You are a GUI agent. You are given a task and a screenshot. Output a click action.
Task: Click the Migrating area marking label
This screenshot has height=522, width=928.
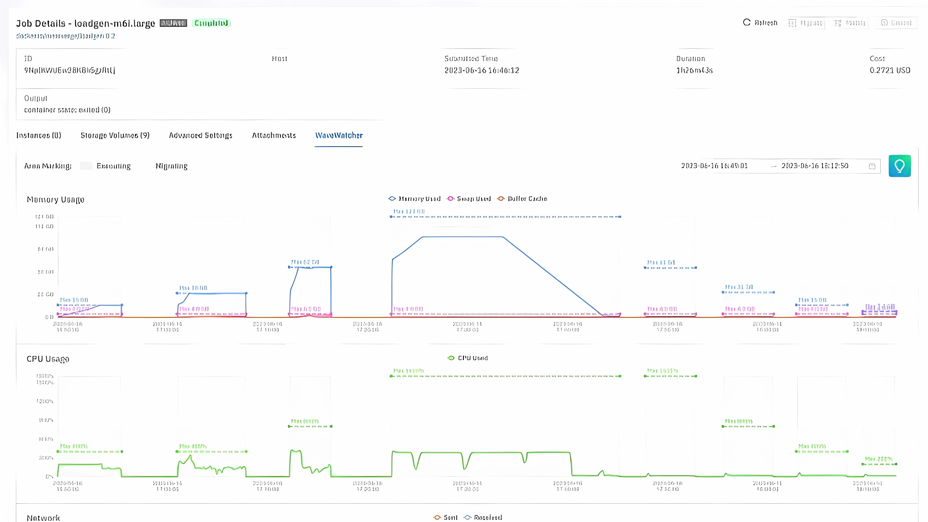171,166
